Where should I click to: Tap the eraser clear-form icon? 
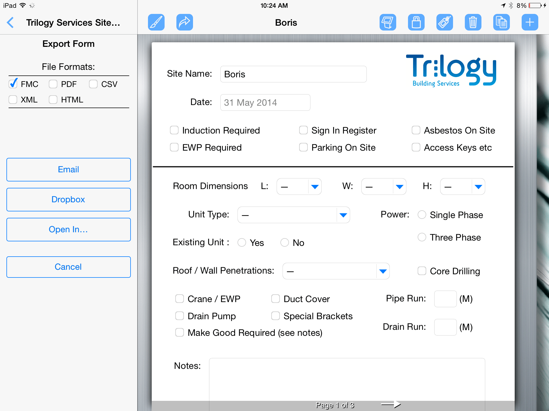pos(388,22)
